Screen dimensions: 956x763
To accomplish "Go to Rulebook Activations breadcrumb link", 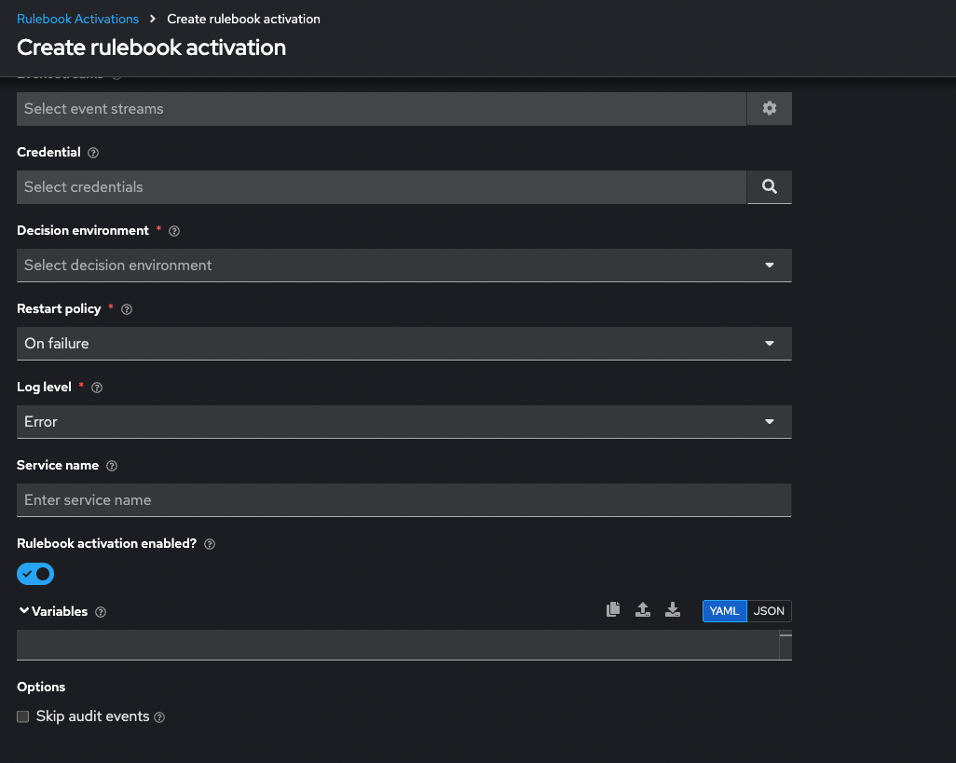I will tap(77, 19).
